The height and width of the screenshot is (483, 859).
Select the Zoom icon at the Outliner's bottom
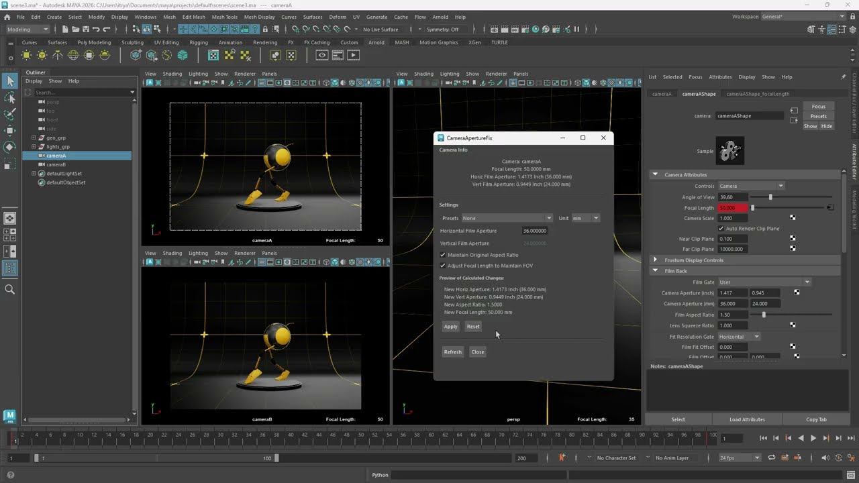point(10,290)
